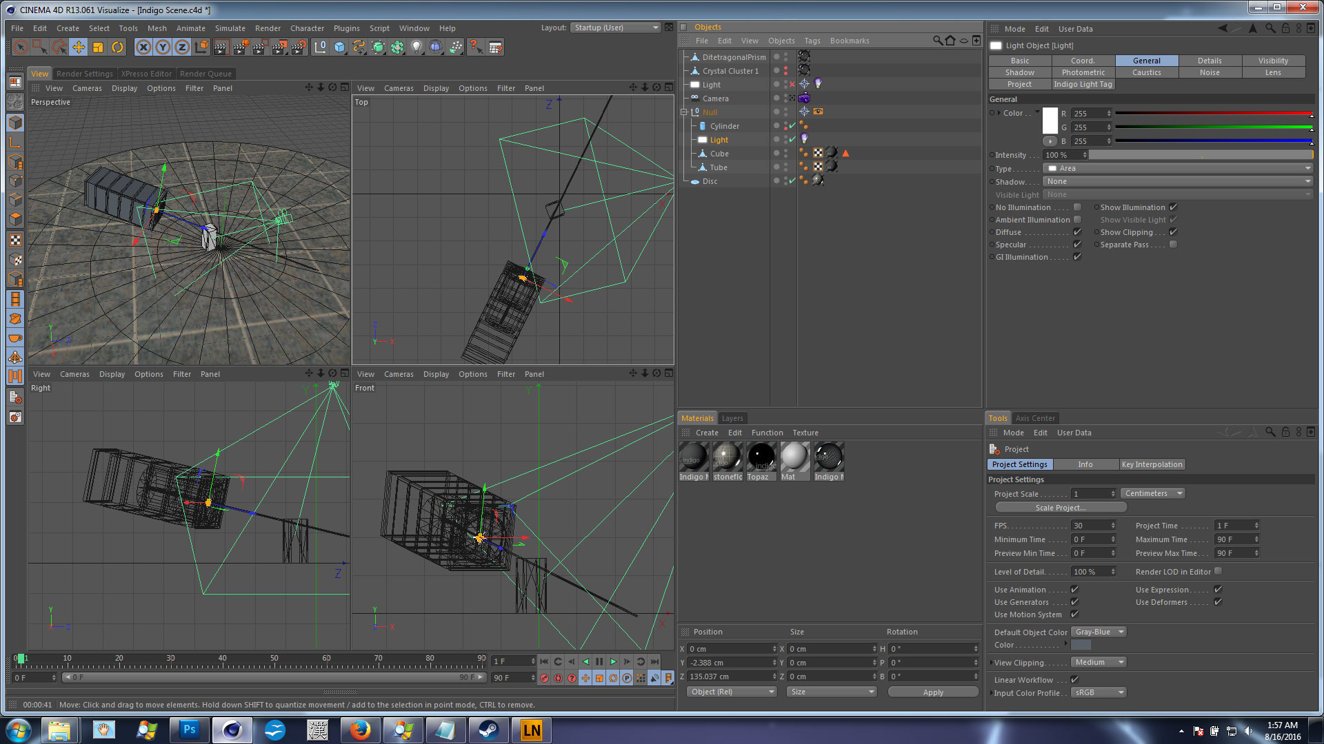Select the Rotate tool icon

coord(117,47)
